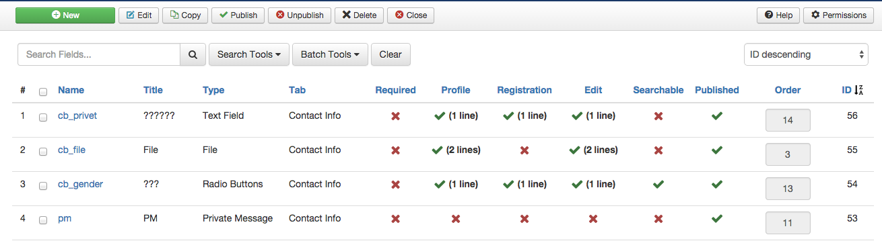Open the Permissions settings
882x243 pixels.
click(x=838, y=15)
